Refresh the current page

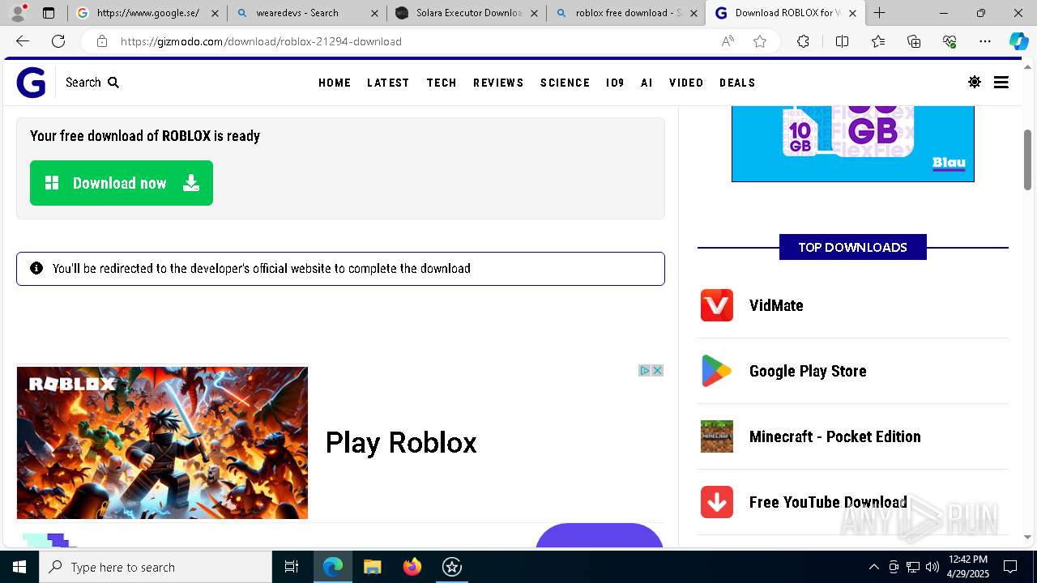coord(58,41)
